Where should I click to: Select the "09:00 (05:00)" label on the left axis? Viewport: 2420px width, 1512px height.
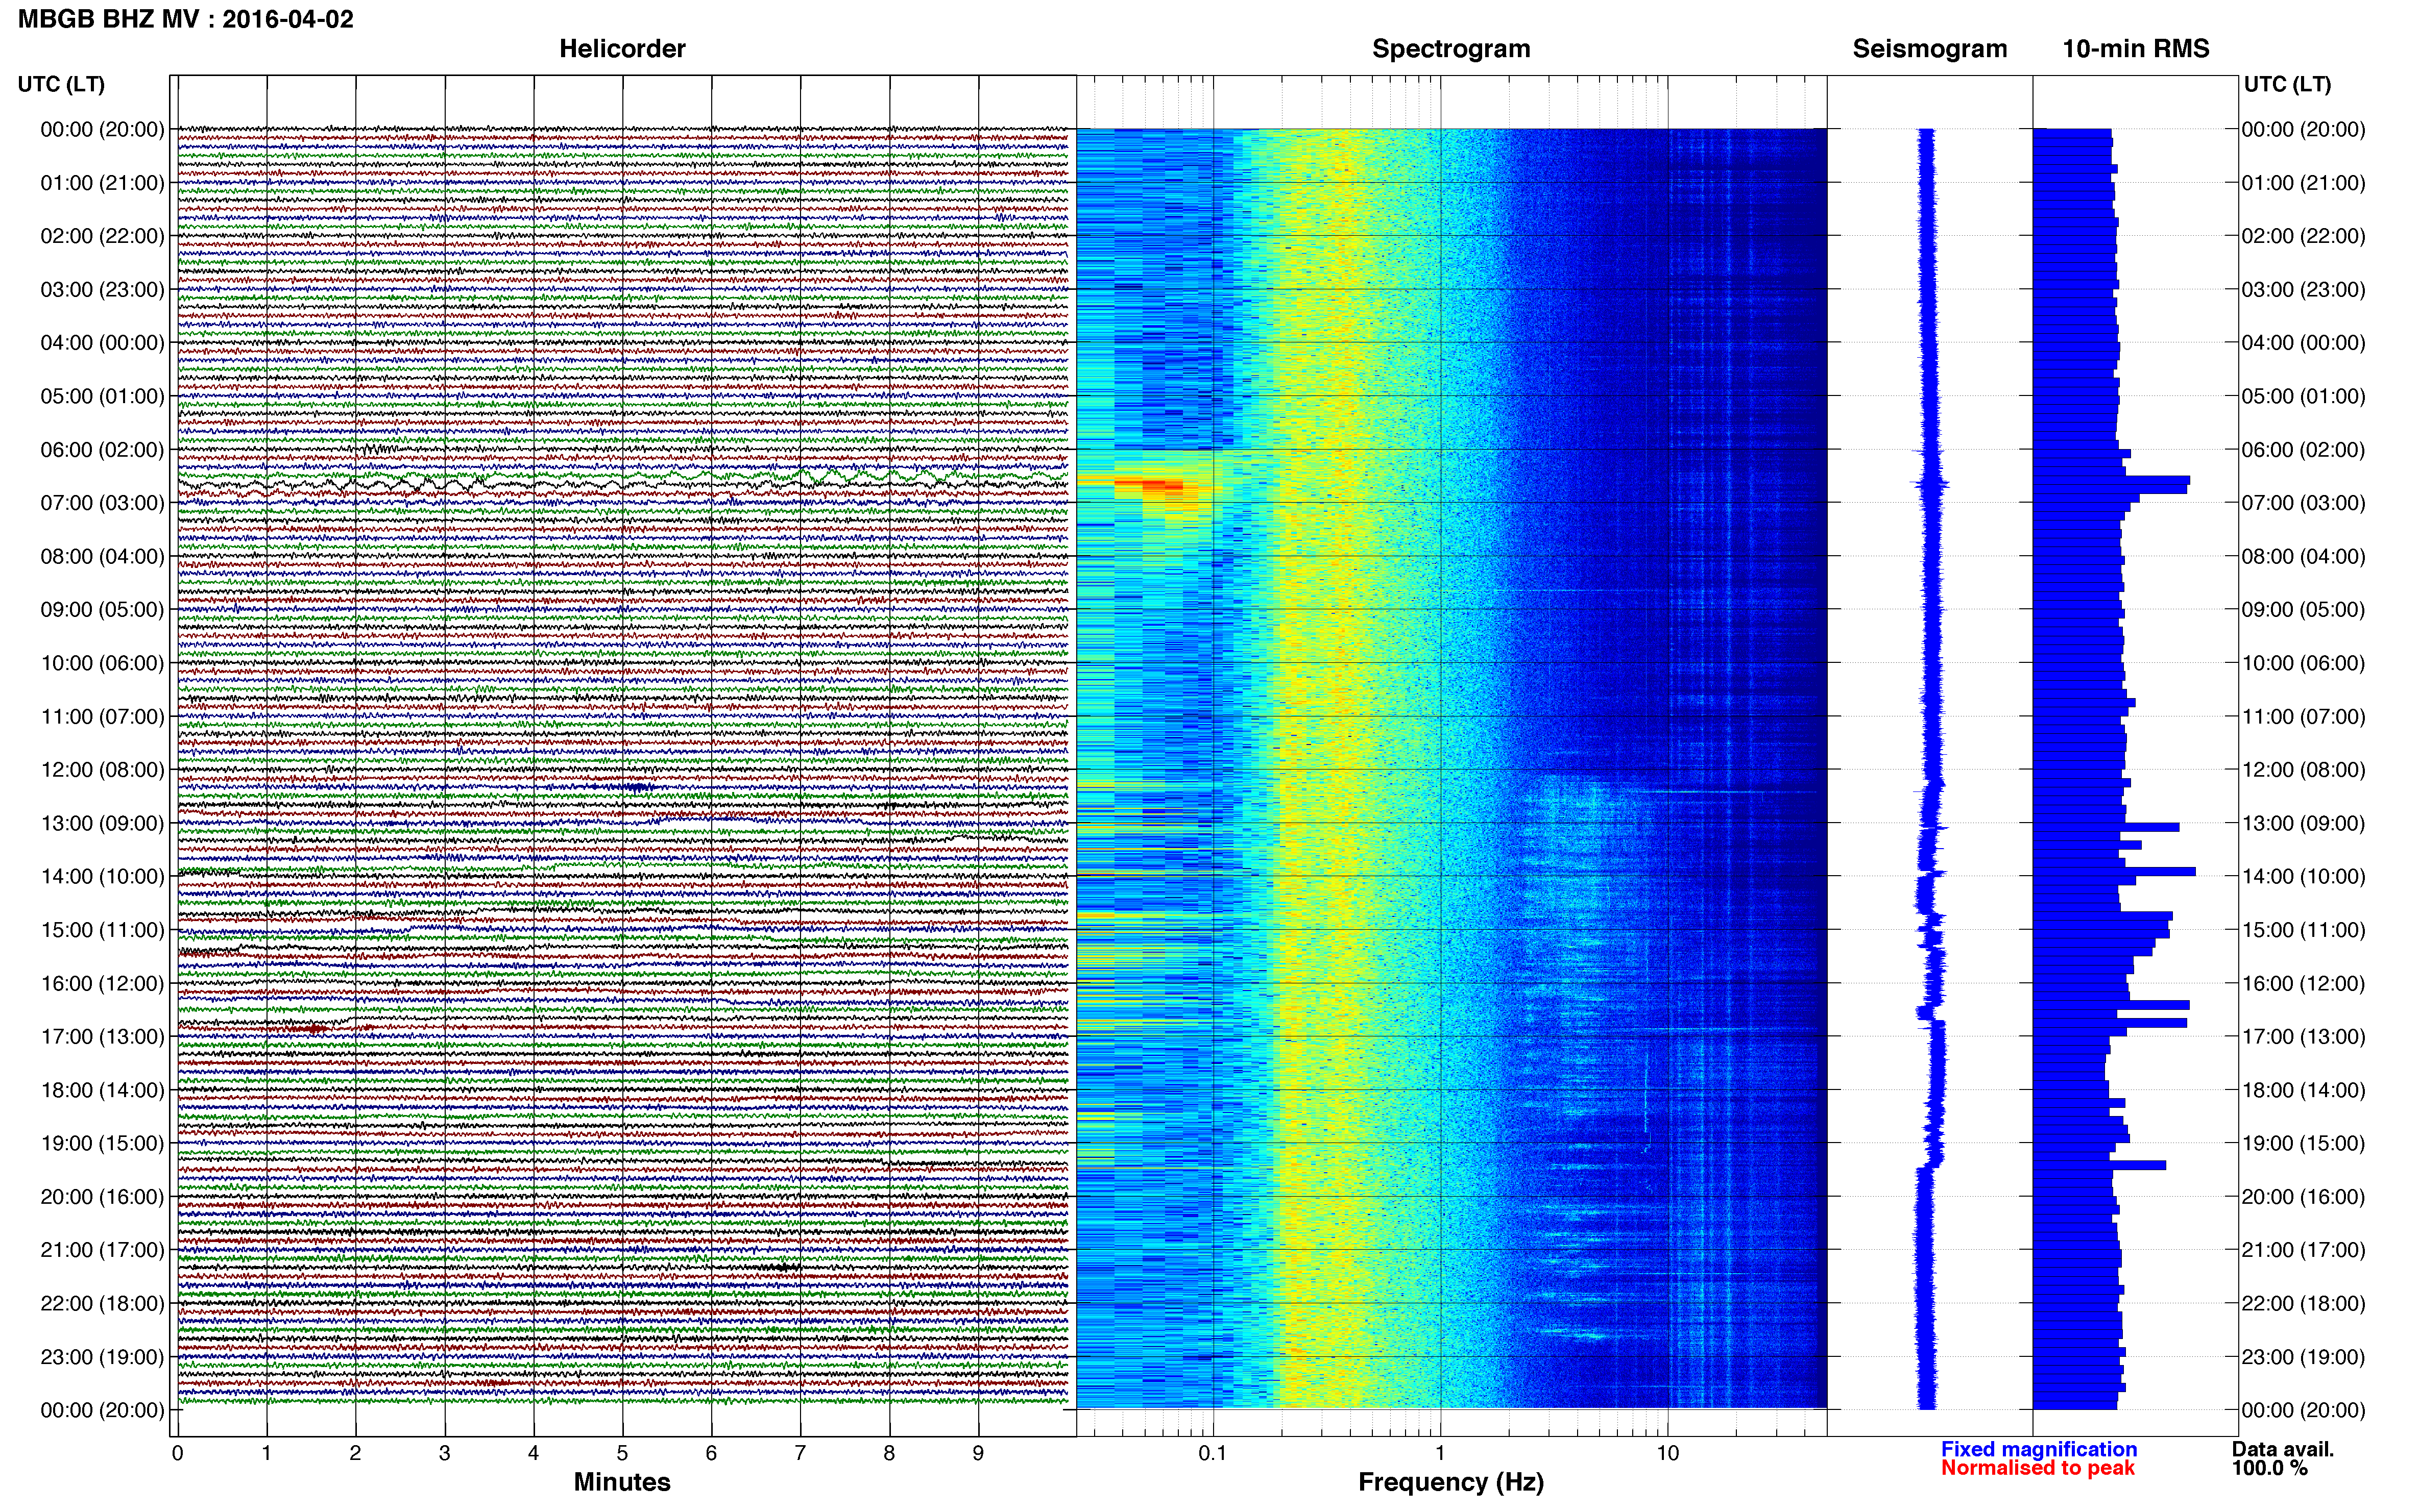[x=102, y=610]
